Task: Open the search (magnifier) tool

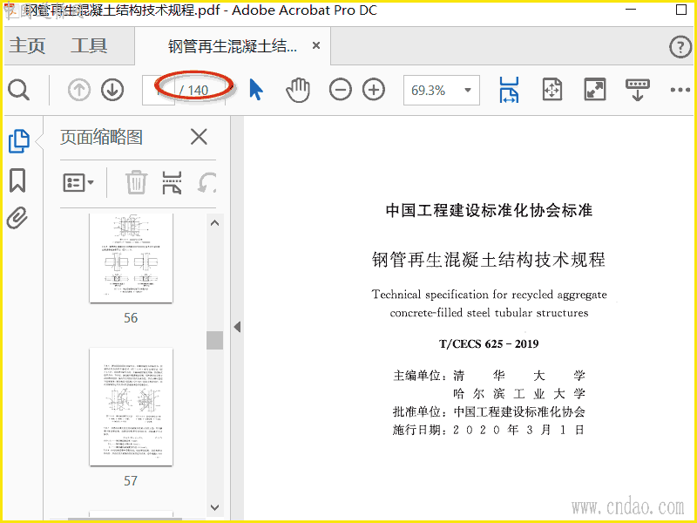Action: (x=18, y=91)
